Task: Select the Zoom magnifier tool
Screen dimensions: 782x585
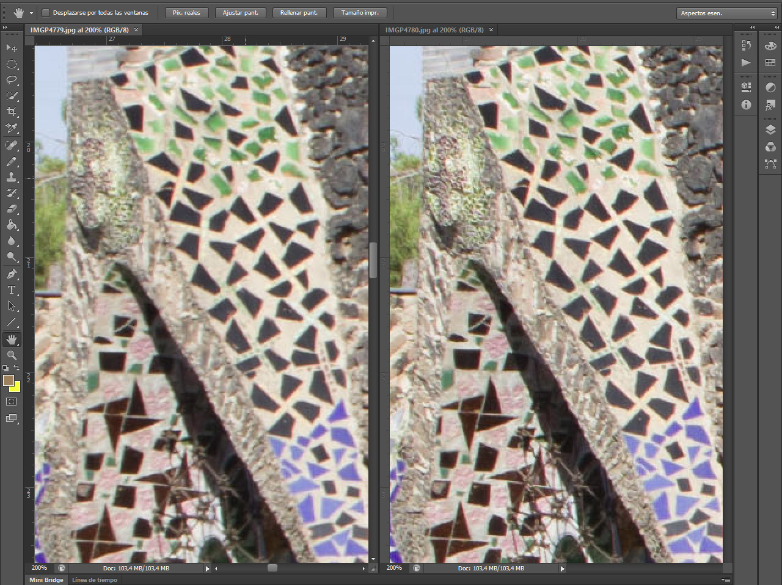Action: coord(12,355)
